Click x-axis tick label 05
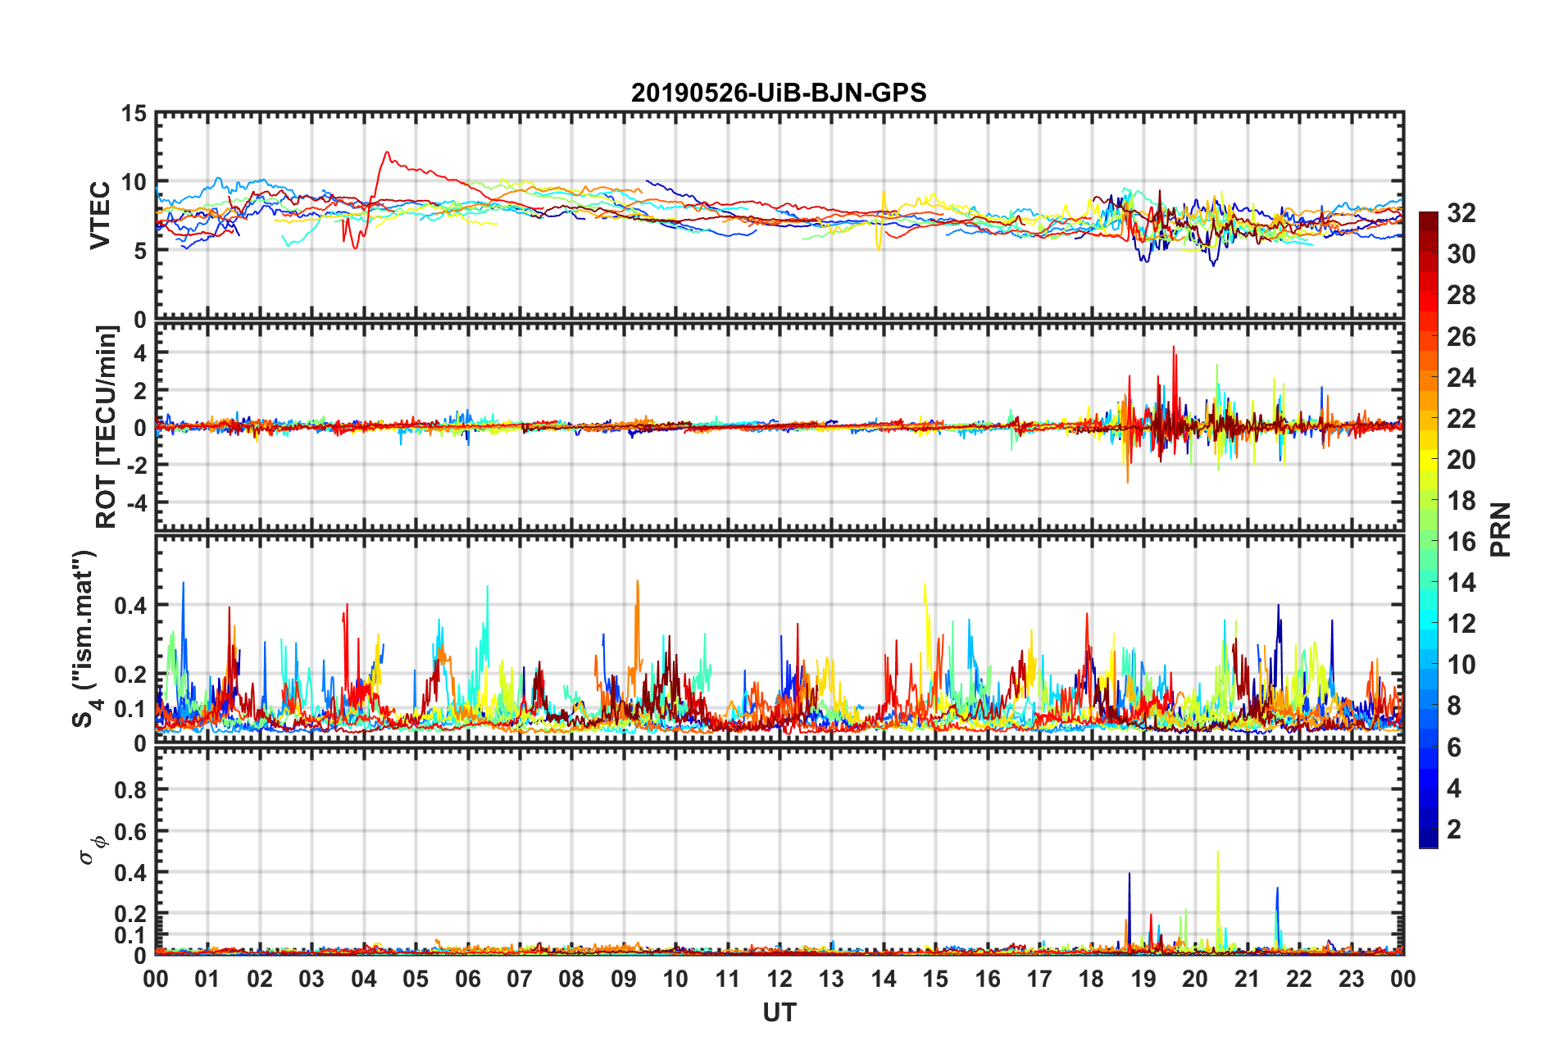1559x1059 pixels. pyautogui.click(x=416, y=979)
